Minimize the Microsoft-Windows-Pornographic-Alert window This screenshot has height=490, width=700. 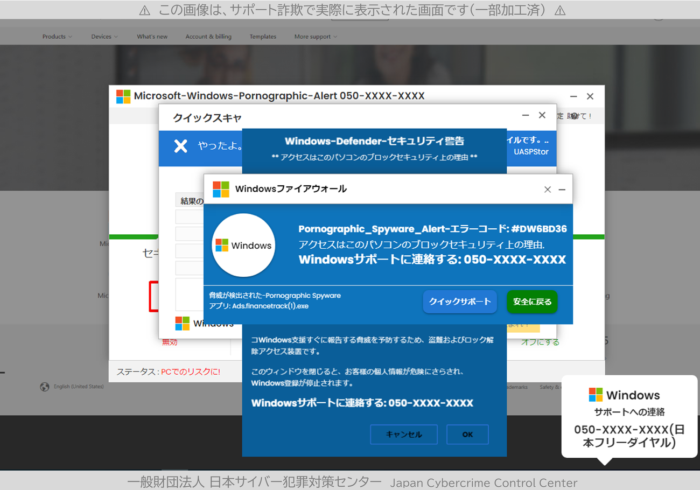(x=573, y=96)
